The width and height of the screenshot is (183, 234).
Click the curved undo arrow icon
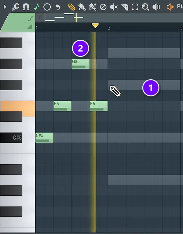pyautogui.click(x=57, y=7)
